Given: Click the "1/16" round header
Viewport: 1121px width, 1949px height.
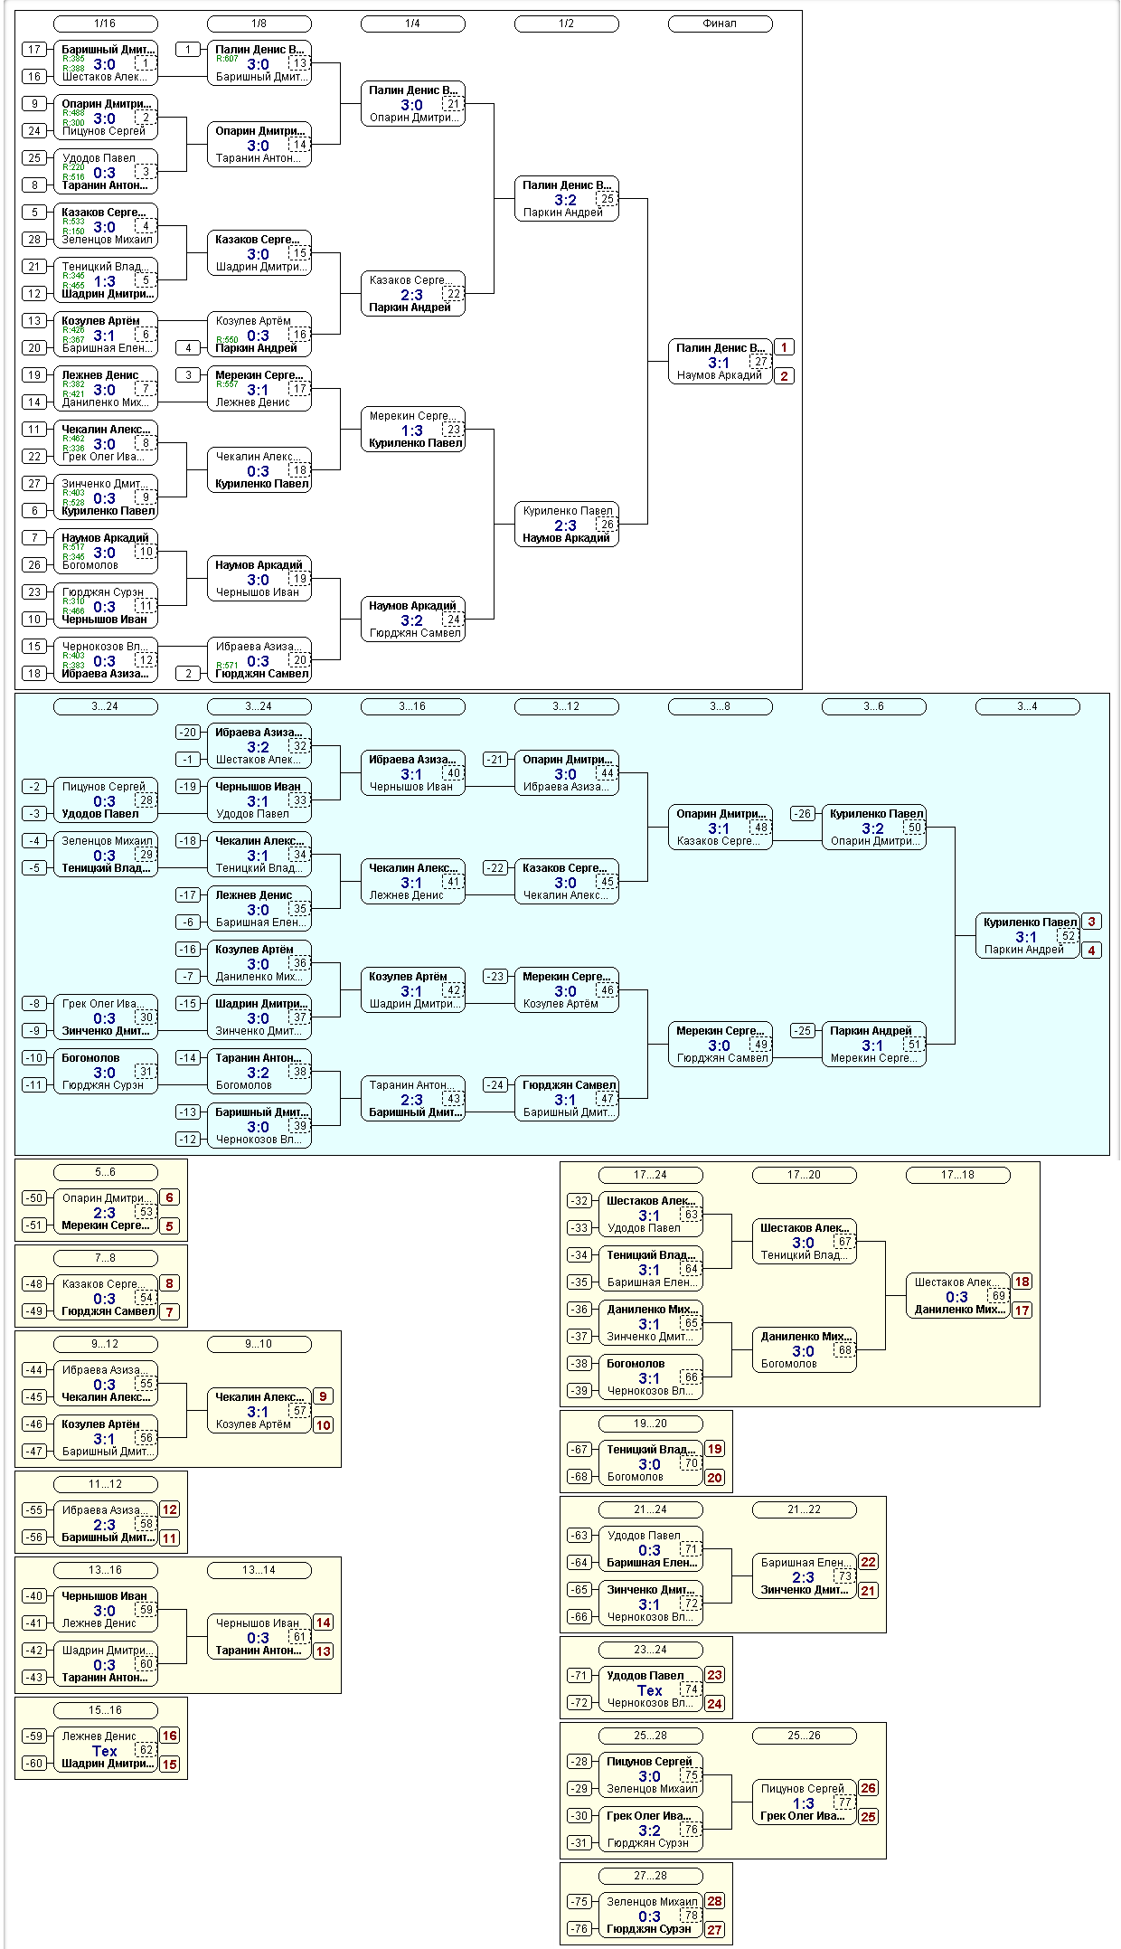Looking at the screenshot, I should click(105, 24).
